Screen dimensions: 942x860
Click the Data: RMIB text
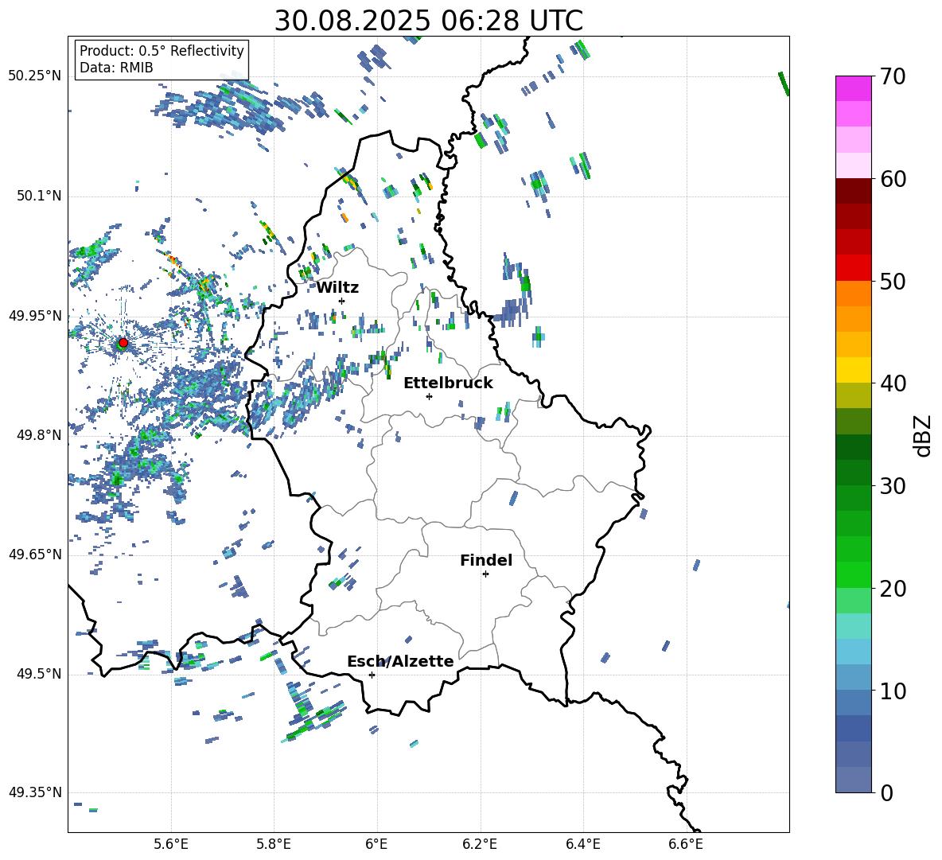point(116,68)
